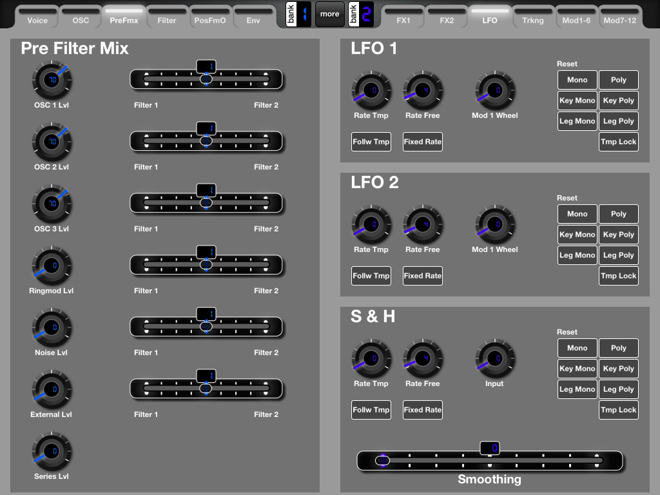The width and height of the screenshot is (660, 495).
Task: Click S & H Input knob
Action: 495,358
